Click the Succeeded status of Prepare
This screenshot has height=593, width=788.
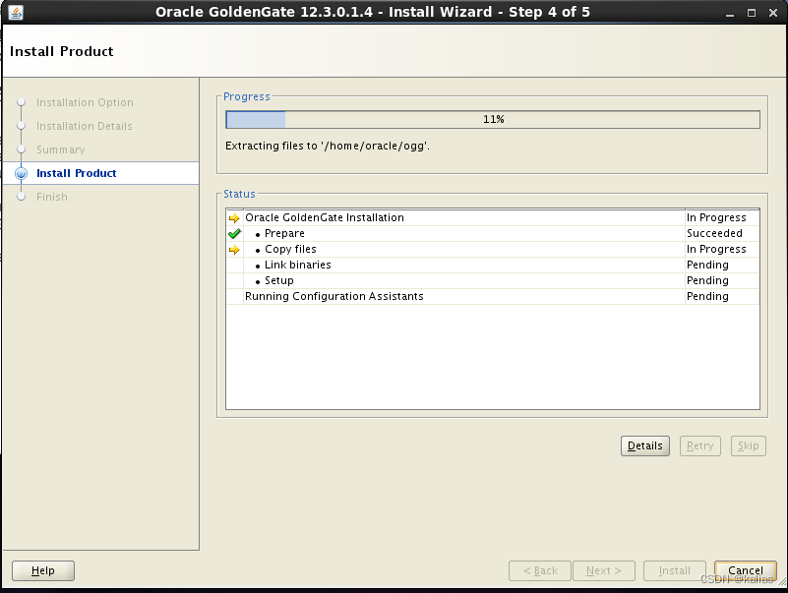point(714,234)
